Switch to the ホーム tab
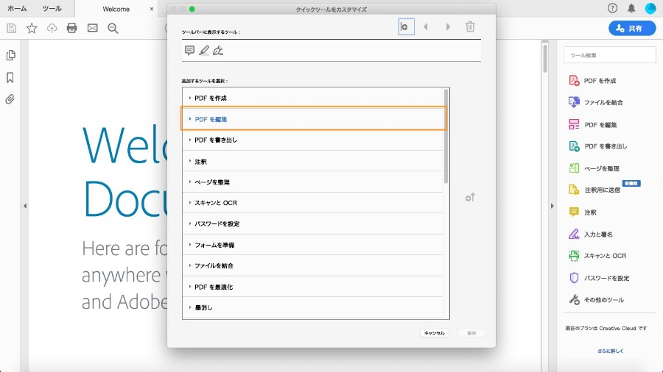This screenshot has width=663, height=372. coord(17,8)
